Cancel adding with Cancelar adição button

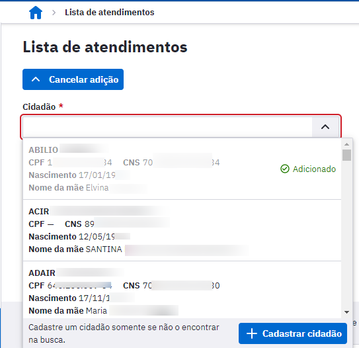pyautogui.click(x=73, y=79)
